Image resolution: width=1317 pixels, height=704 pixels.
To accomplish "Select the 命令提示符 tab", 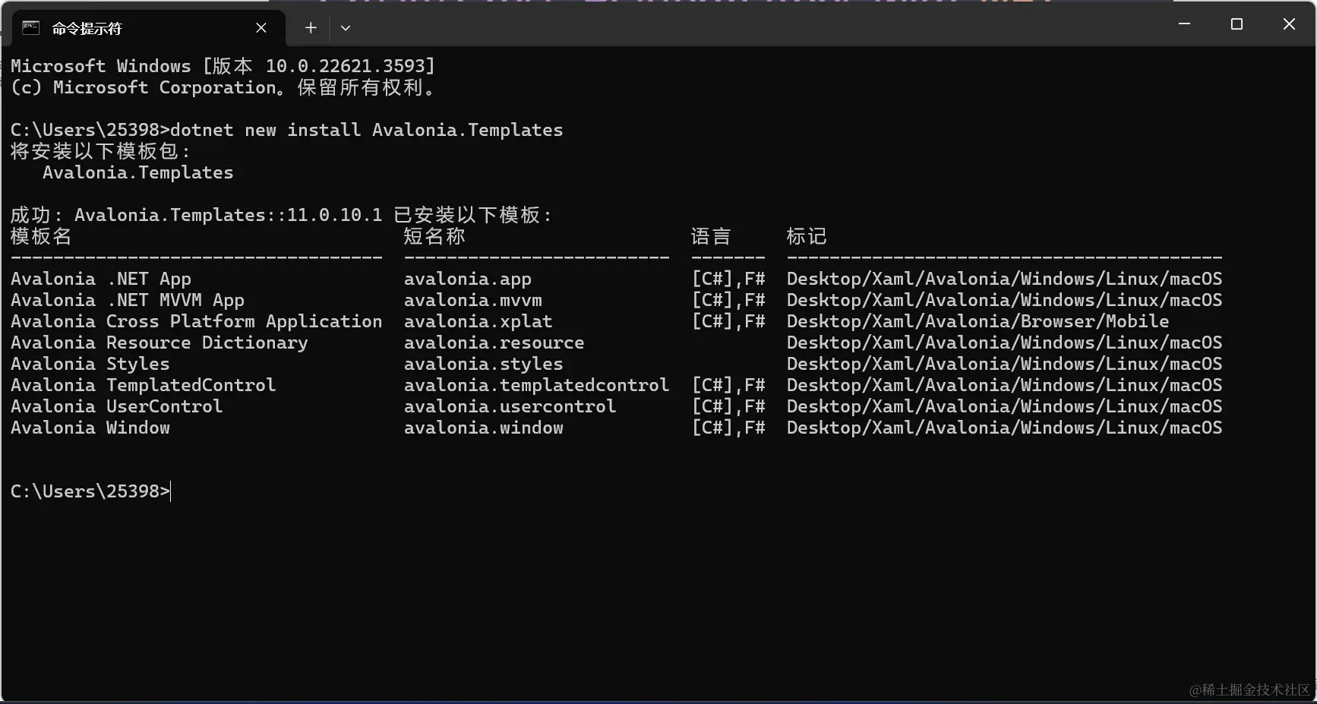I will (x=147, y=28).
